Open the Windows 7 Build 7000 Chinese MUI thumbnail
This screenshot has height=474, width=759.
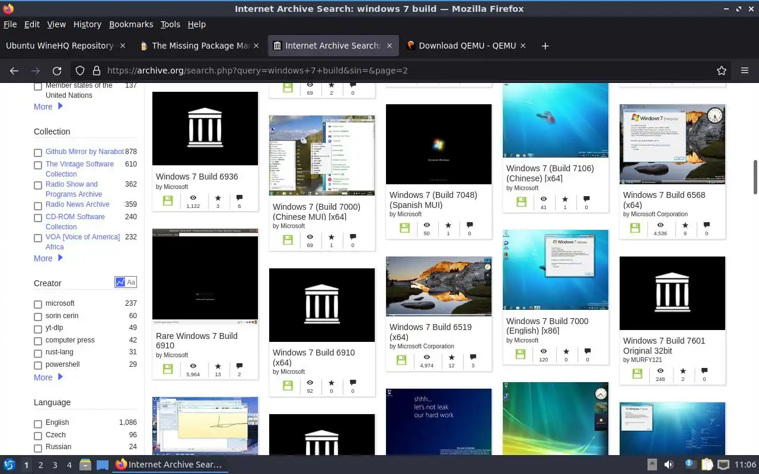click(x=322, y=156)
